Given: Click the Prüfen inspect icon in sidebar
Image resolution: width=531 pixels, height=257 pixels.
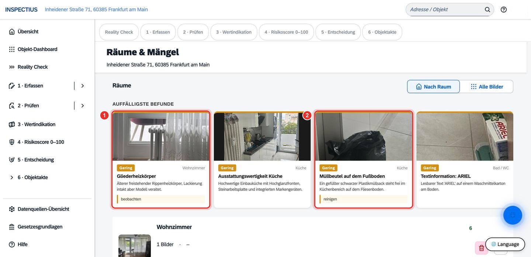Looking at the screenshot, I should point(12,106).
